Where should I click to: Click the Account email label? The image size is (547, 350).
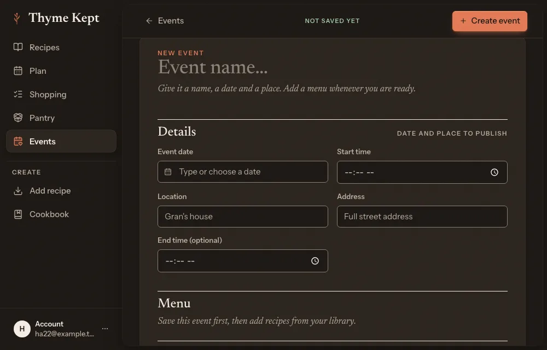click(x=65, y=334)
